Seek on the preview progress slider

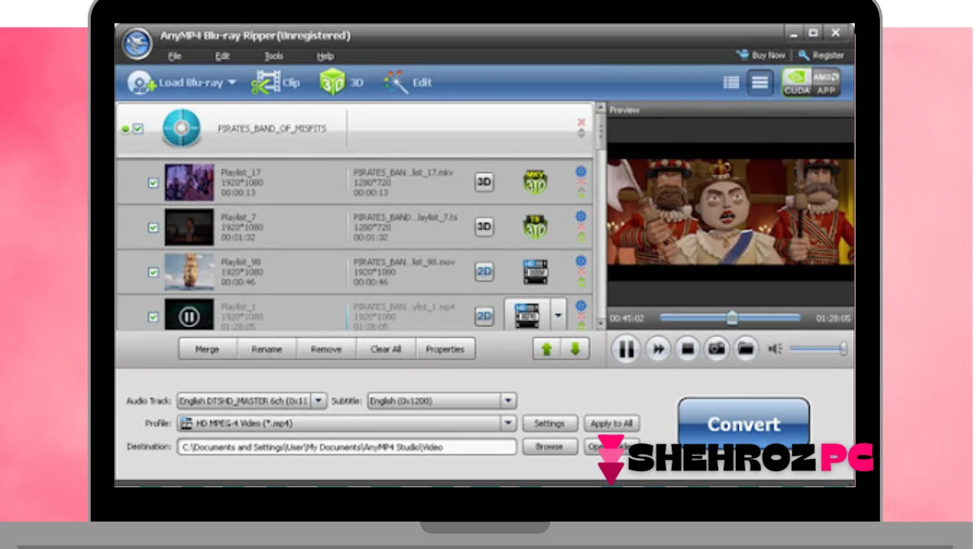[730, 318]
